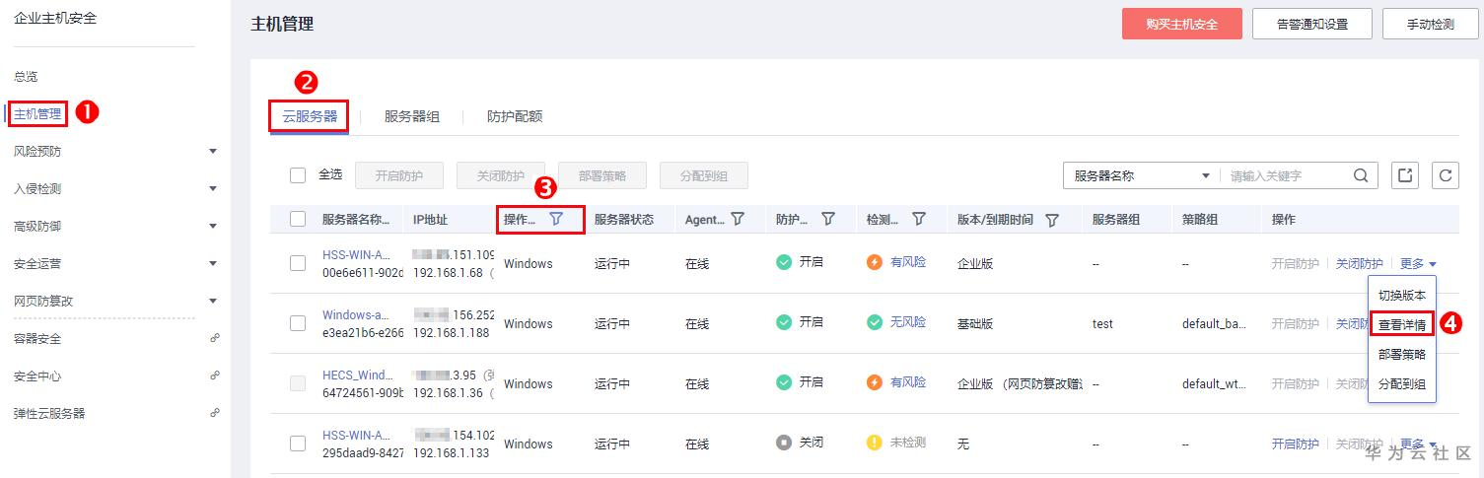Open the 防护状态 column filter icon
The image size is (1484, 478).
(x=828, y=219)
